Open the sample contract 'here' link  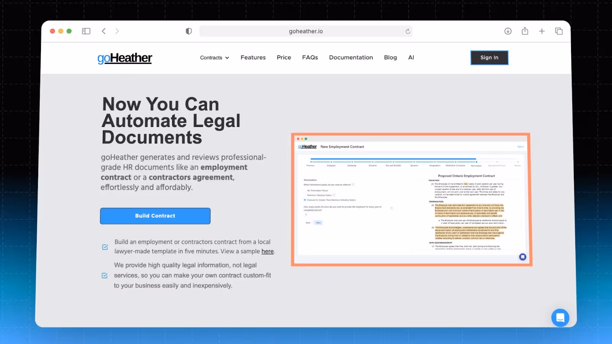tap(267, 252)
